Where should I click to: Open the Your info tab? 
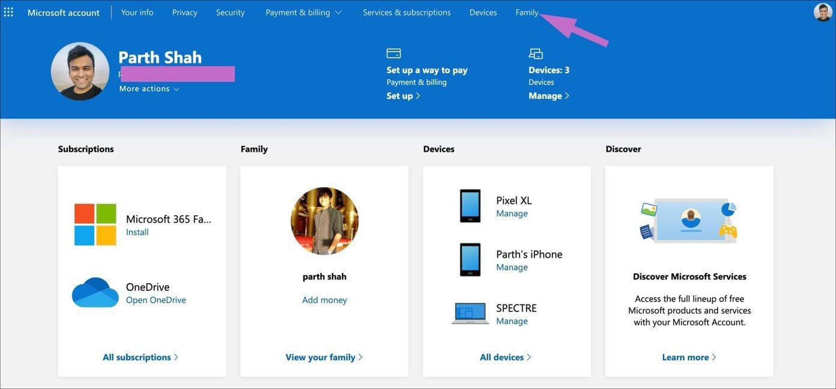(137, 12)
